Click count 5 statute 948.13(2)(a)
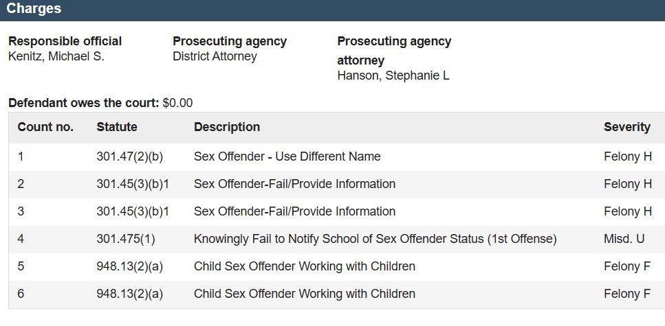 pos(129,267)
